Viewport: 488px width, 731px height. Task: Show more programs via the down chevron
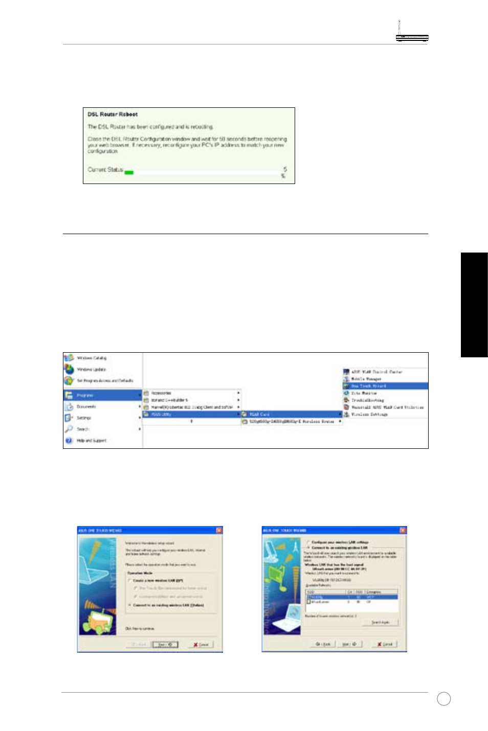(191, 422)
